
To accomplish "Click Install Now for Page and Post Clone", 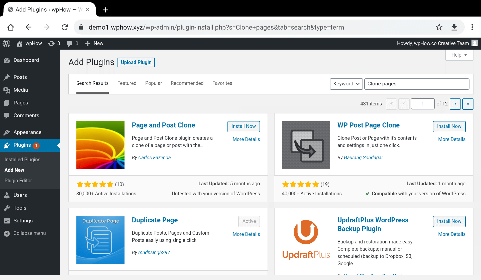I will (x=244, y=126).
